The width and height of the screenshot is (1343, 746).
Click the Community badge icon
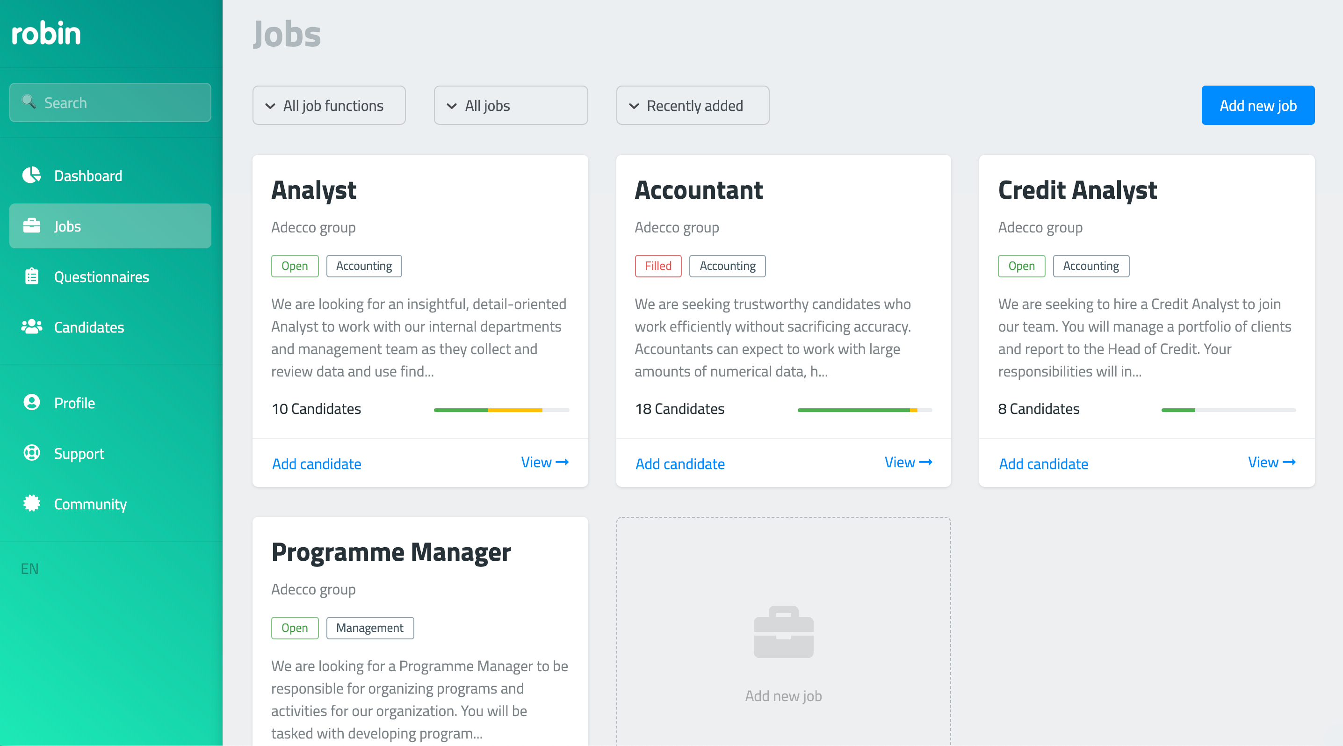point(32,504)
